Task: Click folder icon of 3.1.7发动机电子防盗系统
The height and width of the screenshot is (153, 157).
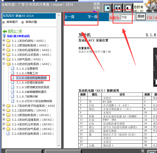Action: point(8,106)
